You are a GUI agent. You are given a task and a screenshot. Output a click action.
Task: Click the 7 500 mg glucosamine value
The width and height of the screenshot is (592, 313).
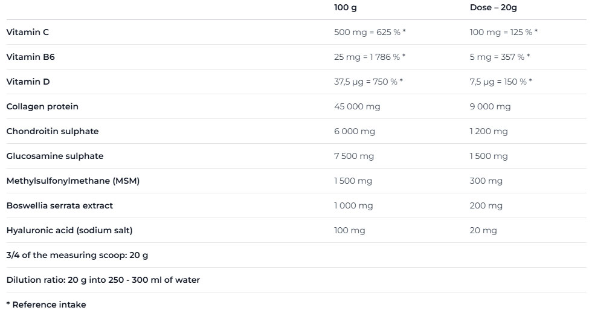(x=354, y=156)
